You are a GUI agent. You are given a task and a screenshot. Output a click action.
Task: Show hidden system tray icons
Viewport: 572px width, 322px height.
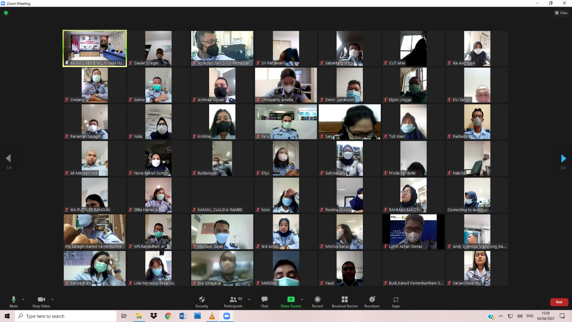tap(500, 316)
